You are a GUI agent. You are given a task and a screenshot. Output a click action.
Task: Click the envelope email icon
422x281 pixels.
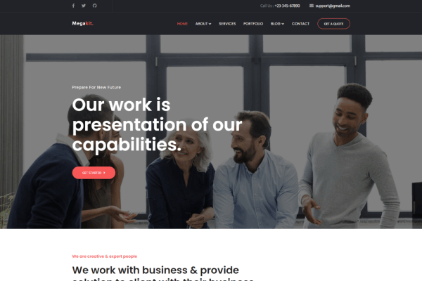(x=312, y=6)
